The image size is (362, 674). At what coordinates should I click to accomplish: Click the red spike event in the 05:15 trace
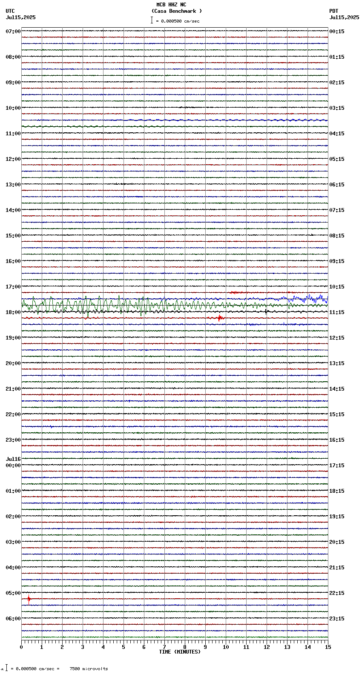point(29,599)
